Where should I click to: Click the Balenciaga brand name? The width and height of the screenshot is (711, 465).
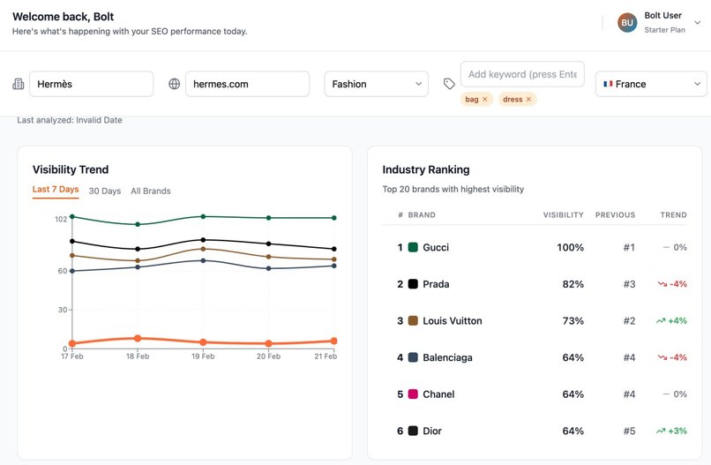coord(447,357)
